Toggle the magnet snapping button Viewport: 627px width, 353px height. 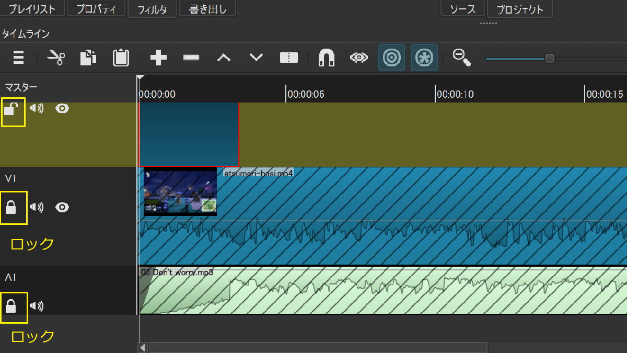click(x=327, y=58)
